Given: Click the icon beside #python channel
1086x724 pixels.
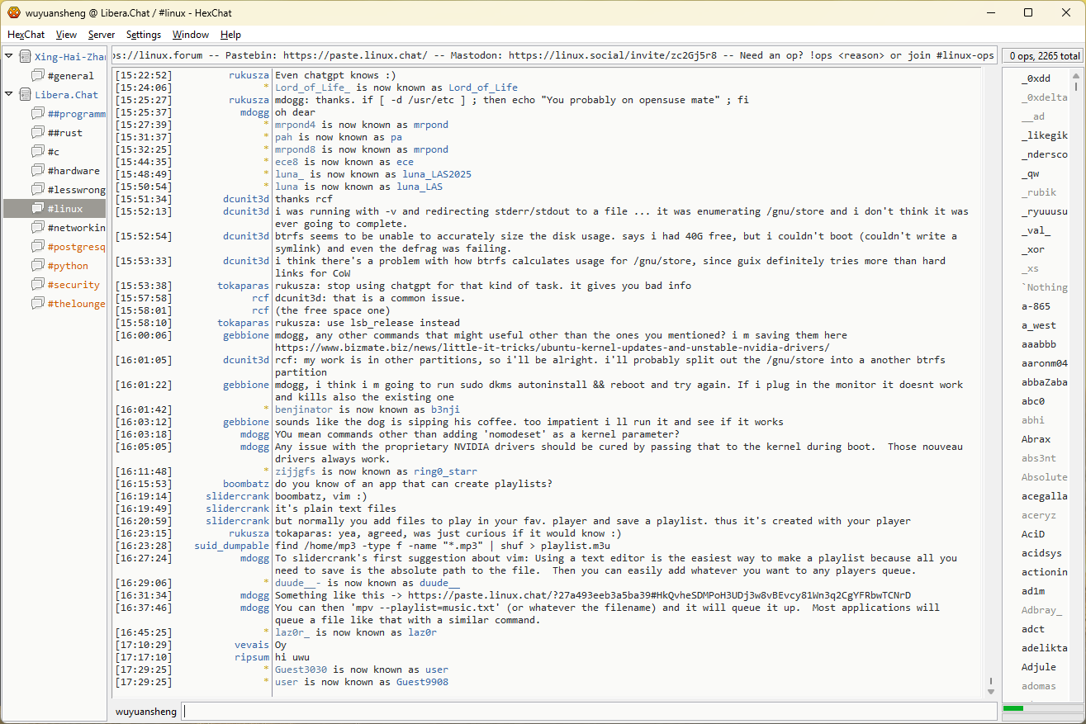Looking at the screenshot, I should (38, 266).
